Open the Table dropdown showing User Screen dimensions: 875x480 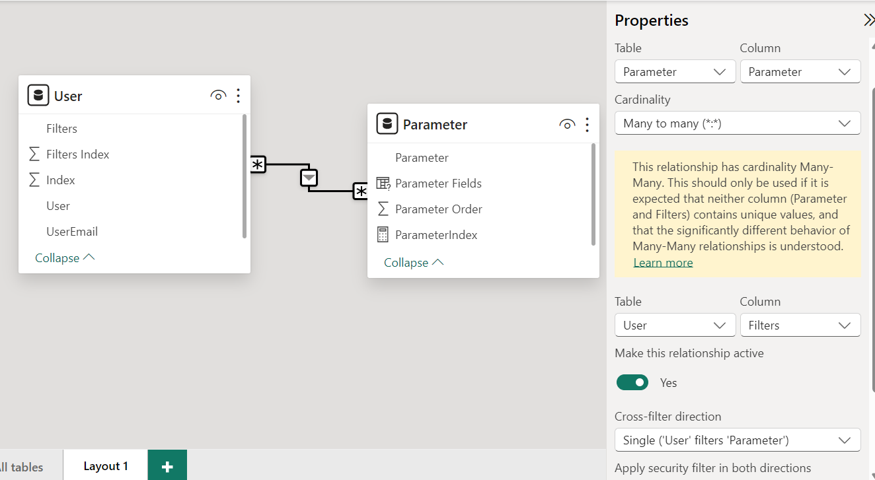675,325
